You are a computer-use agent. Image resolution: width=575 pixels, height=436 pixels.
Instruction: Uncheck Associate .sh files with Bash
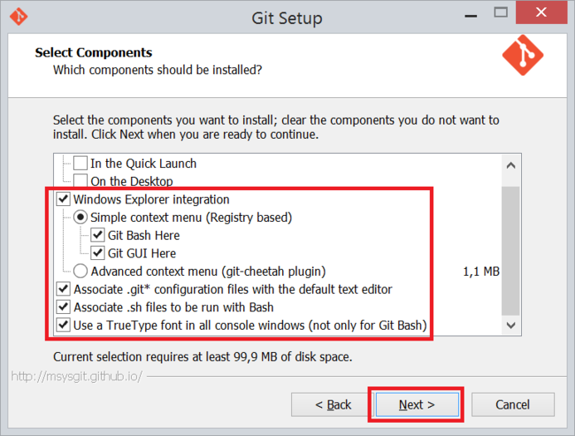tap(63, 307)
